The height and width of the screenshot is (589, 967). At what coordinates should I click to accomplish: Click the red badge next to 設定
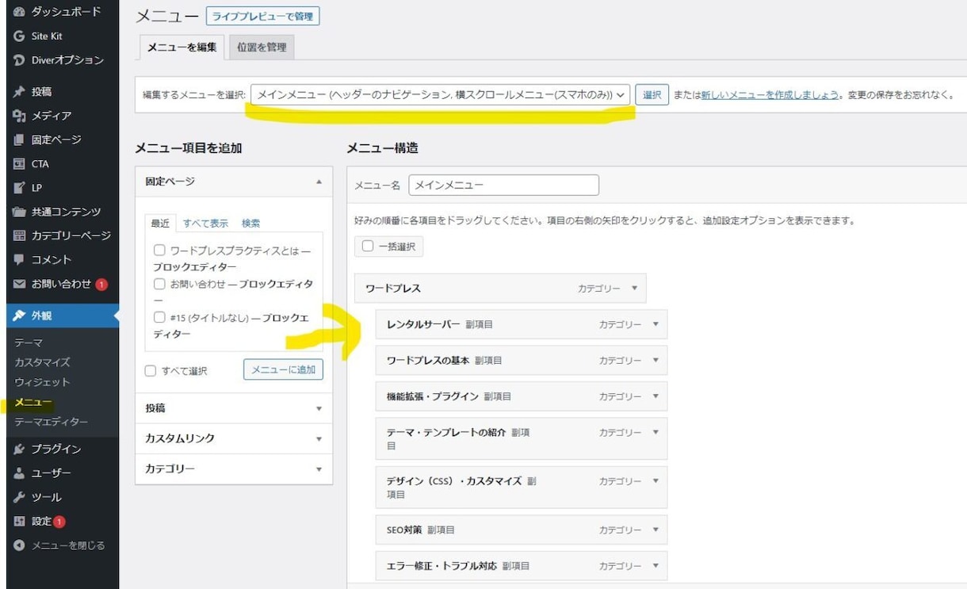[59, 522]
